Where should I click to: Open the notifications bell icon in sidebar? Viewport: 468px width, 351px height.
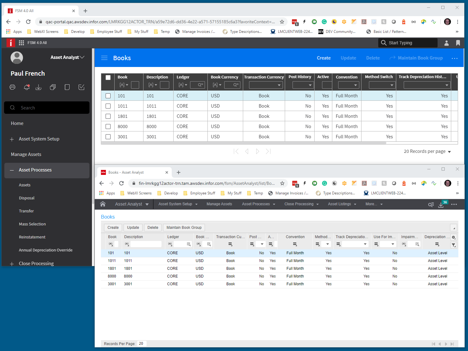click(x=27, y=87)
